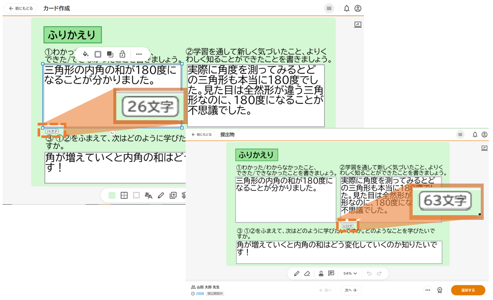Click the small chevron below the selected text box
This screenshot has height=300, width=493.
[x=112, y=133]
